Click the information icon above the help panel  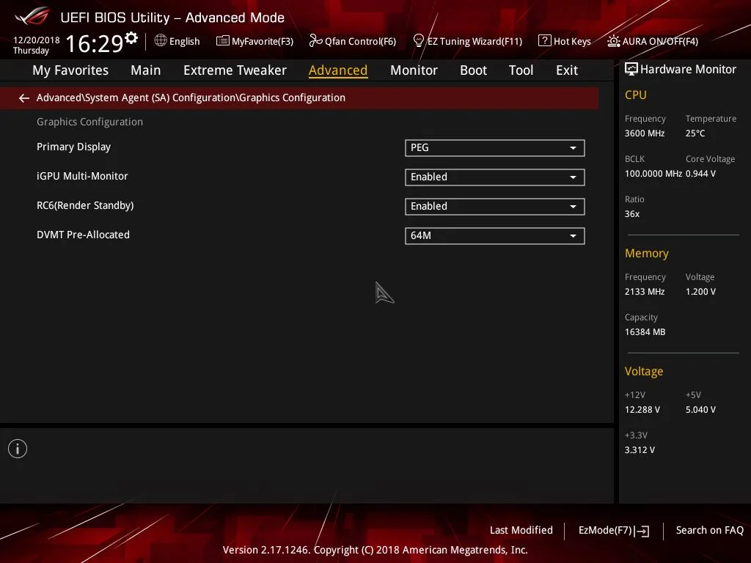[x=17, y=448]
